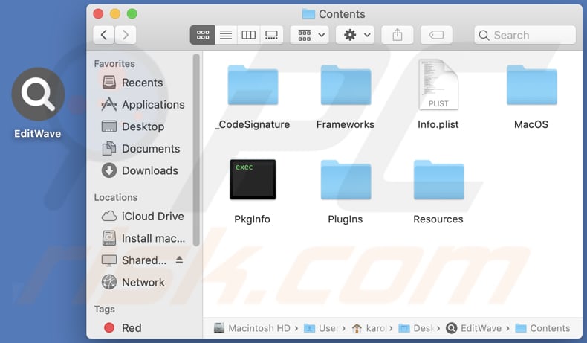
Task: Click Users folder in path bar
Action: point(321,328)
